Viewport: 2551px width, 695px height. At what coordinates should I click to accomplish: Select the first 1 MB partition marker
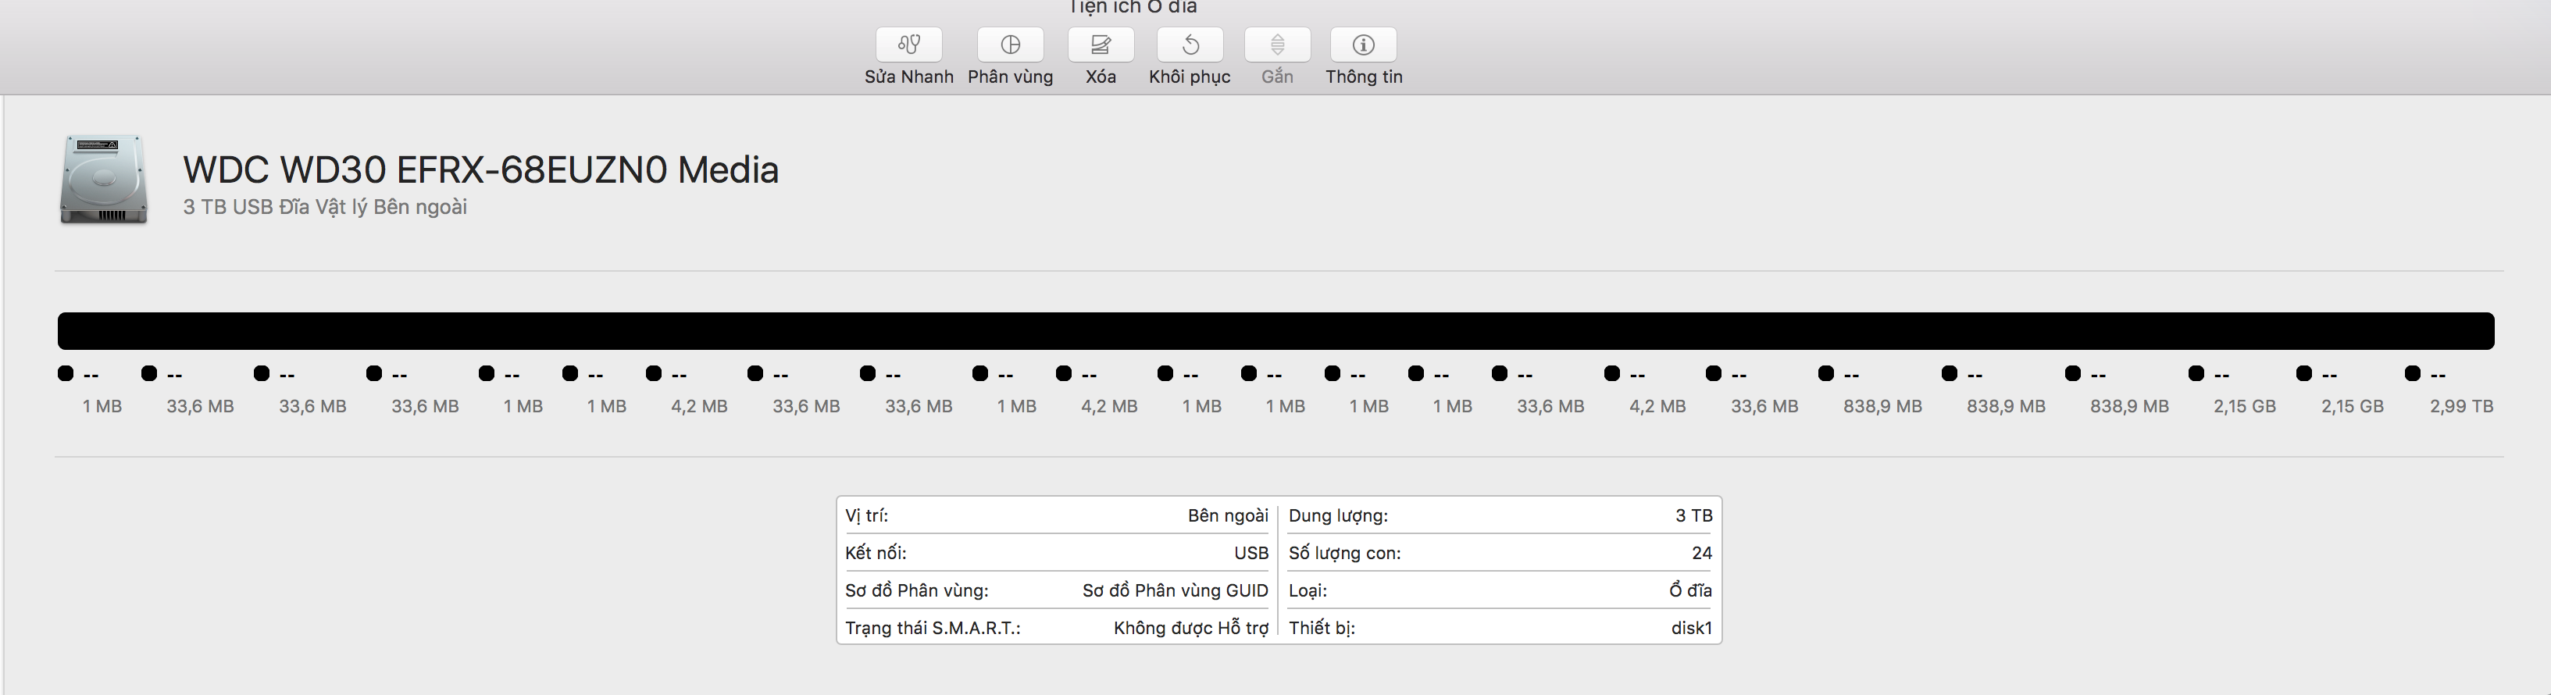[x=66, y=373]
